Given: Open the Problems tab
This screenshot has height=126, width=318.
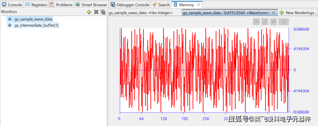Looking at the screenshot, I should pyautogui.click(x=61, y=5).
